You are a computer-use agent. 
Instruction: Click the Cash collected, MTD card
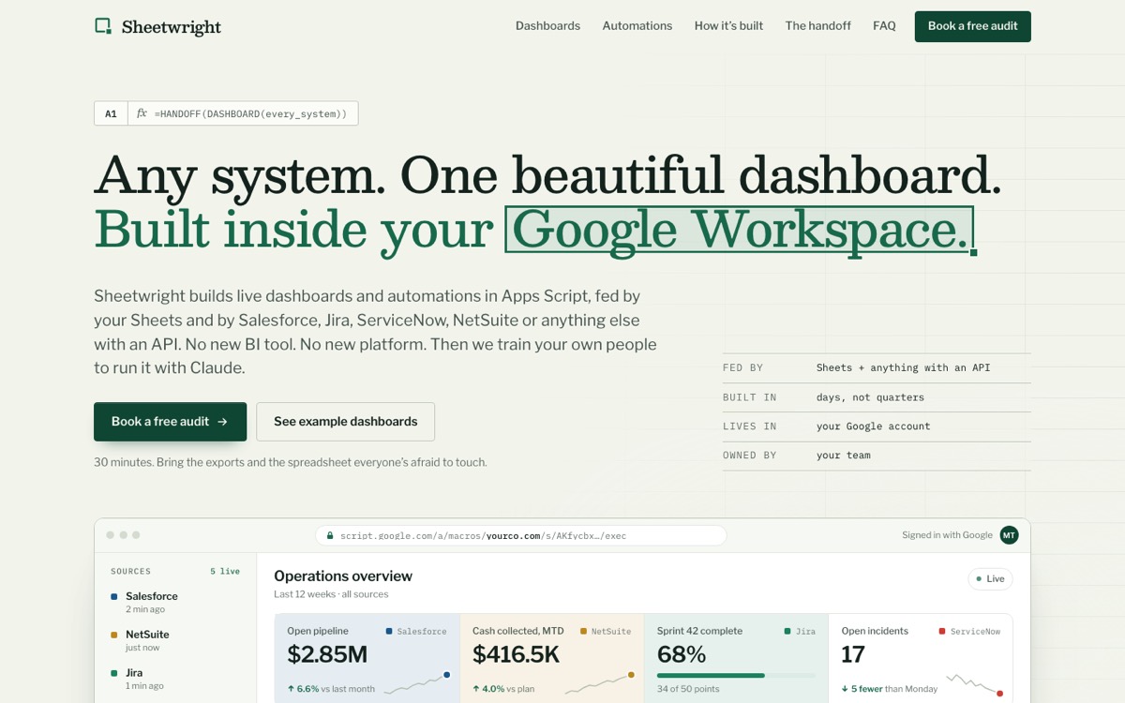coord(552,659)
